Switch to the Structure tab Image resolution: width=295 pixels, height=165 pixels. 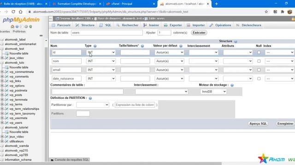(85, 25)
